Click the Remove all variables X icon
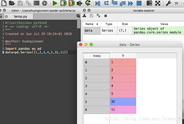Screen dimensions: 184x124 pos(106,16)
